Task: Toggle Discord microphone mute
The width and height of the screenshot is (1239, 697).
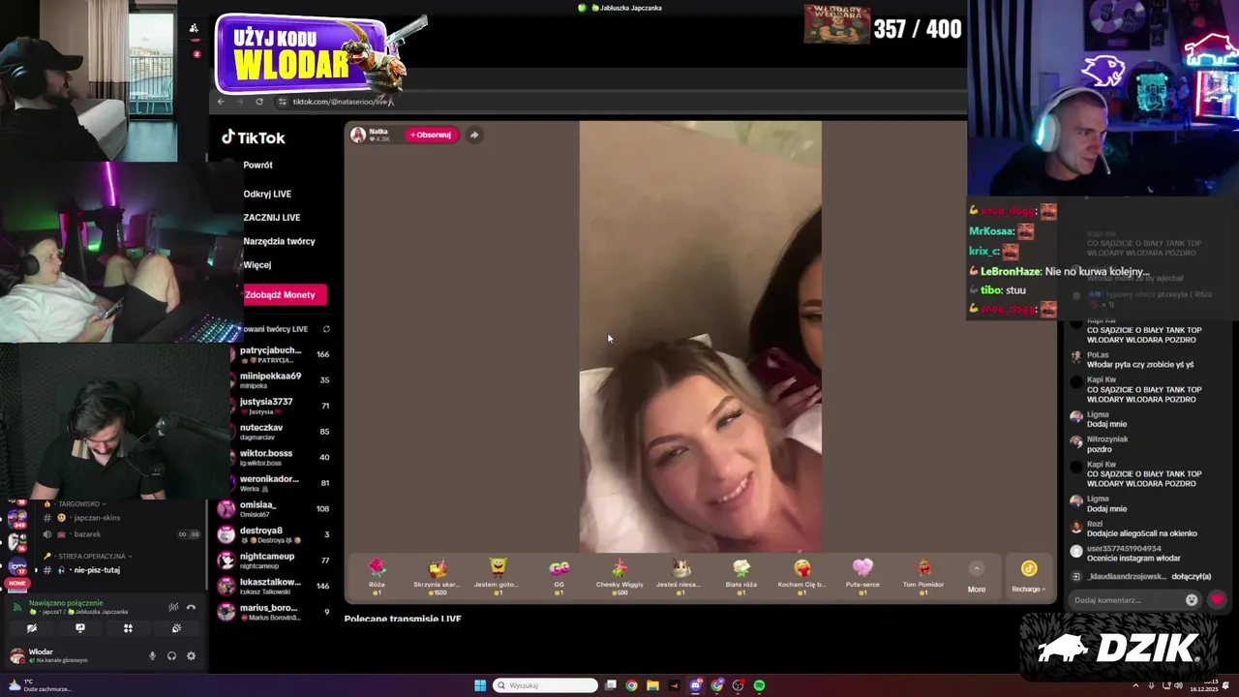Action: pyautogui.click(x=152, y=655)
